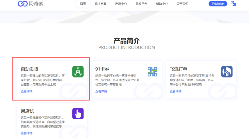Click the 91卡券 grid icon
249x138 pixels.
[152, 72]
